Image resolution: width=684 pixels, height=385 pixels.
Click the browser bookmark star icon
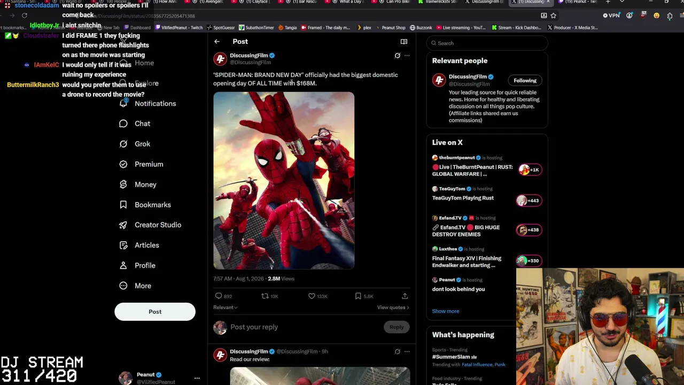(x=554, y=16)
